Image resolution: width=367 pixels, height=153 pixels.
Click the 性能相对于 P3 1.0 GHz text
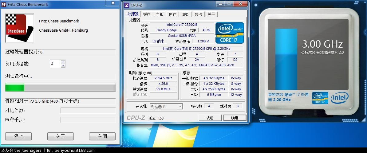pos(42,101)
